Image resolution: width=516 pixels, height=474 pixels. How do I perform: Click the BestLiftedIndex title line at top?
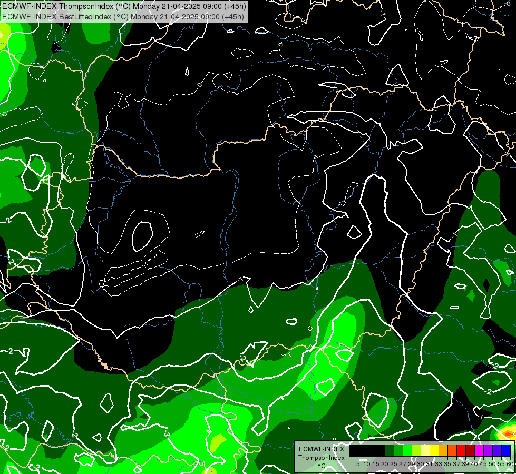[x=122, y=16]
